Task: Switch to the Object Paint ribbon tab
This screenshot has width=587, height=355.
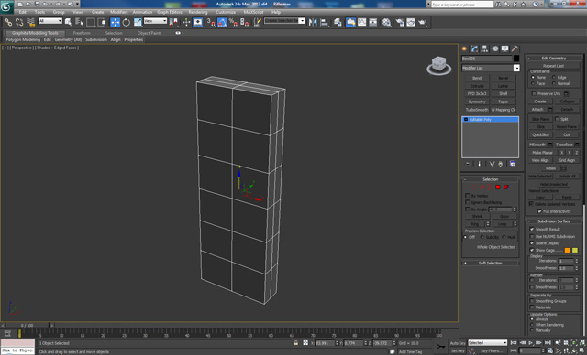Action: click(149, 33)
